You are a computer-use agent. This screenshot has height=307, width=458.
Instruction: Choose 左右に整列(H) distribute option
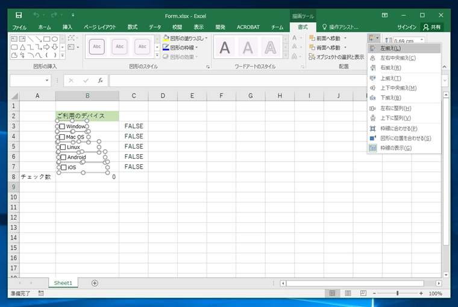coord(404,108)
